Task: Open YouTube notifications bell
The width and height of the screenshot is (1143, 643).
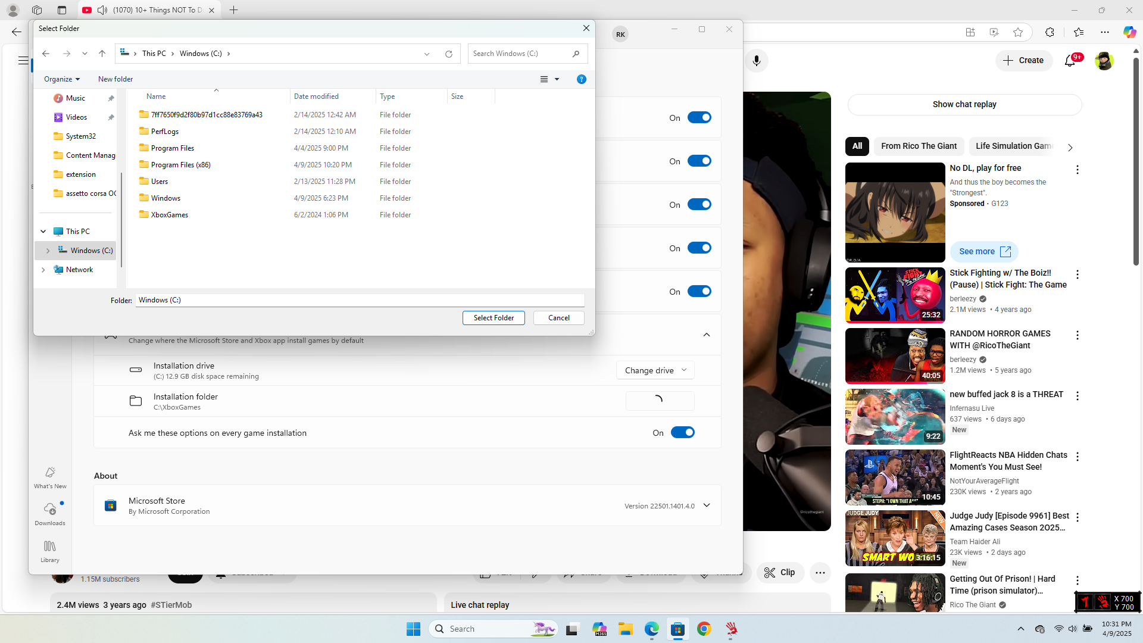Action: pos(1070,61)
